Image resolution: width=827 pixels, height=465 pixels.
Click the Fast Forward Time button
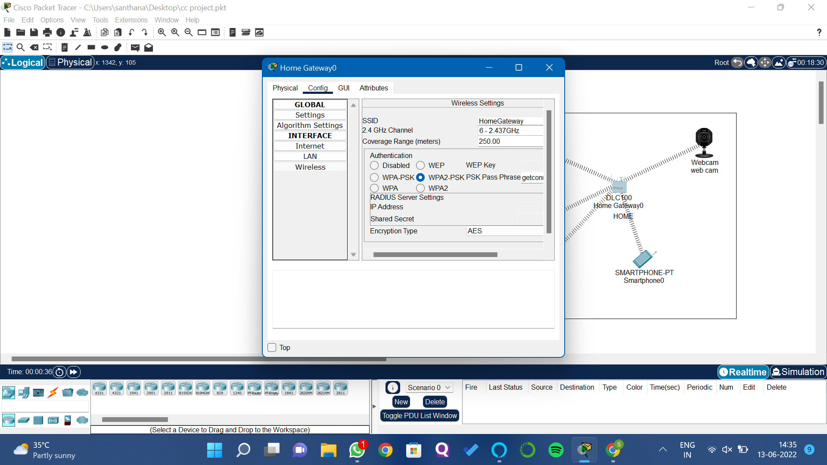[x=74, y=372]
